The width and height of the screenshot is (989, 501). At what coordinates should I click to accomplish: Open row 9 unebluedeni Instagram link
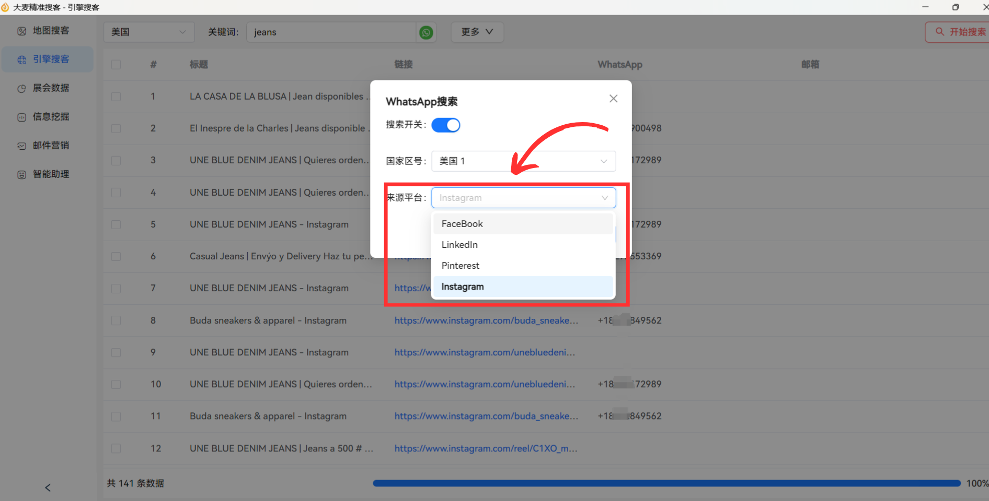pos(485,352)
